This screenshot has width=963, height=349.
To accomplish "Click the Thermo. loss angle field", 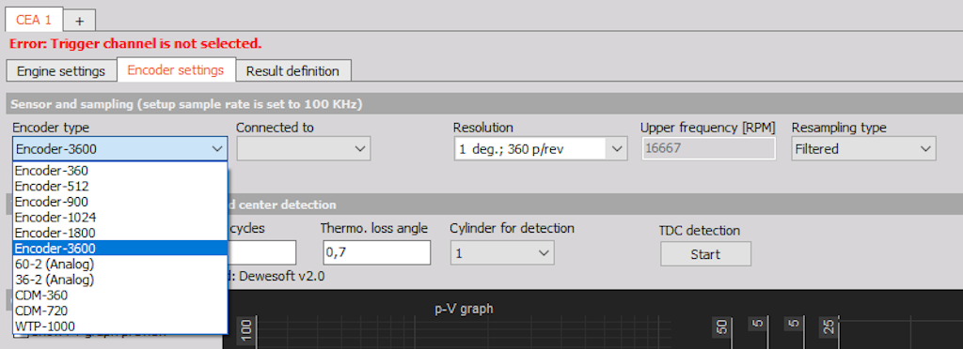I will click(376, 253).
